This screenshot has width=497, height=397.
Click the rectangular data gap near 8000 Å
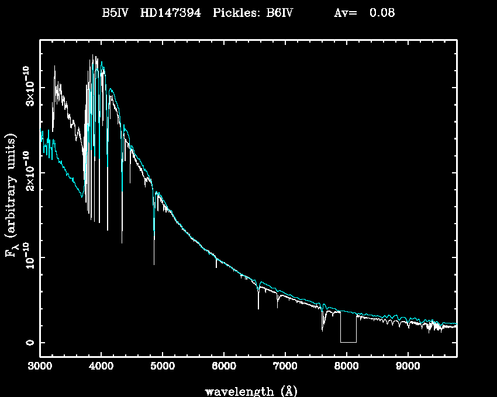pos(348,330)
